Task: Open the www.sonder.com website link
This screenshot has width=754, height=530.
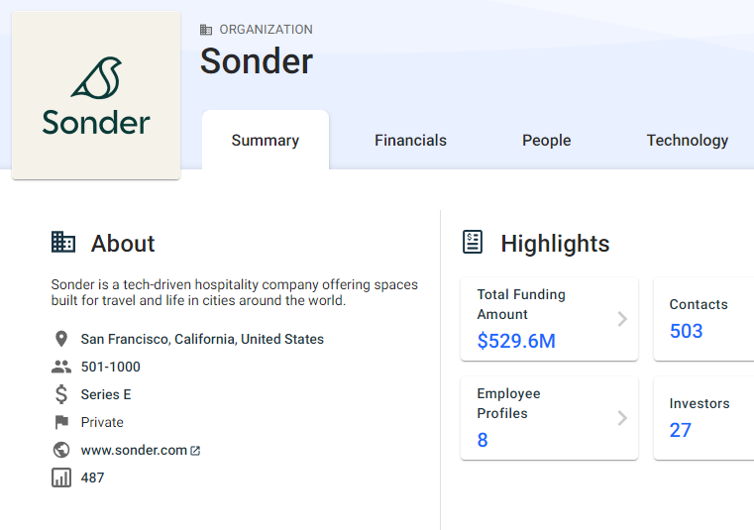Action: (x=134, y=450)
